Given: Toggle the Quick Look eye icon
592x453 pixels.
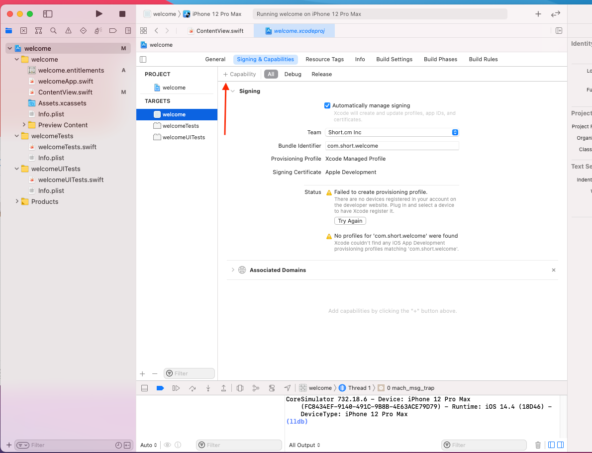Looking at the screenshot, I should click(x=167, y=445).
